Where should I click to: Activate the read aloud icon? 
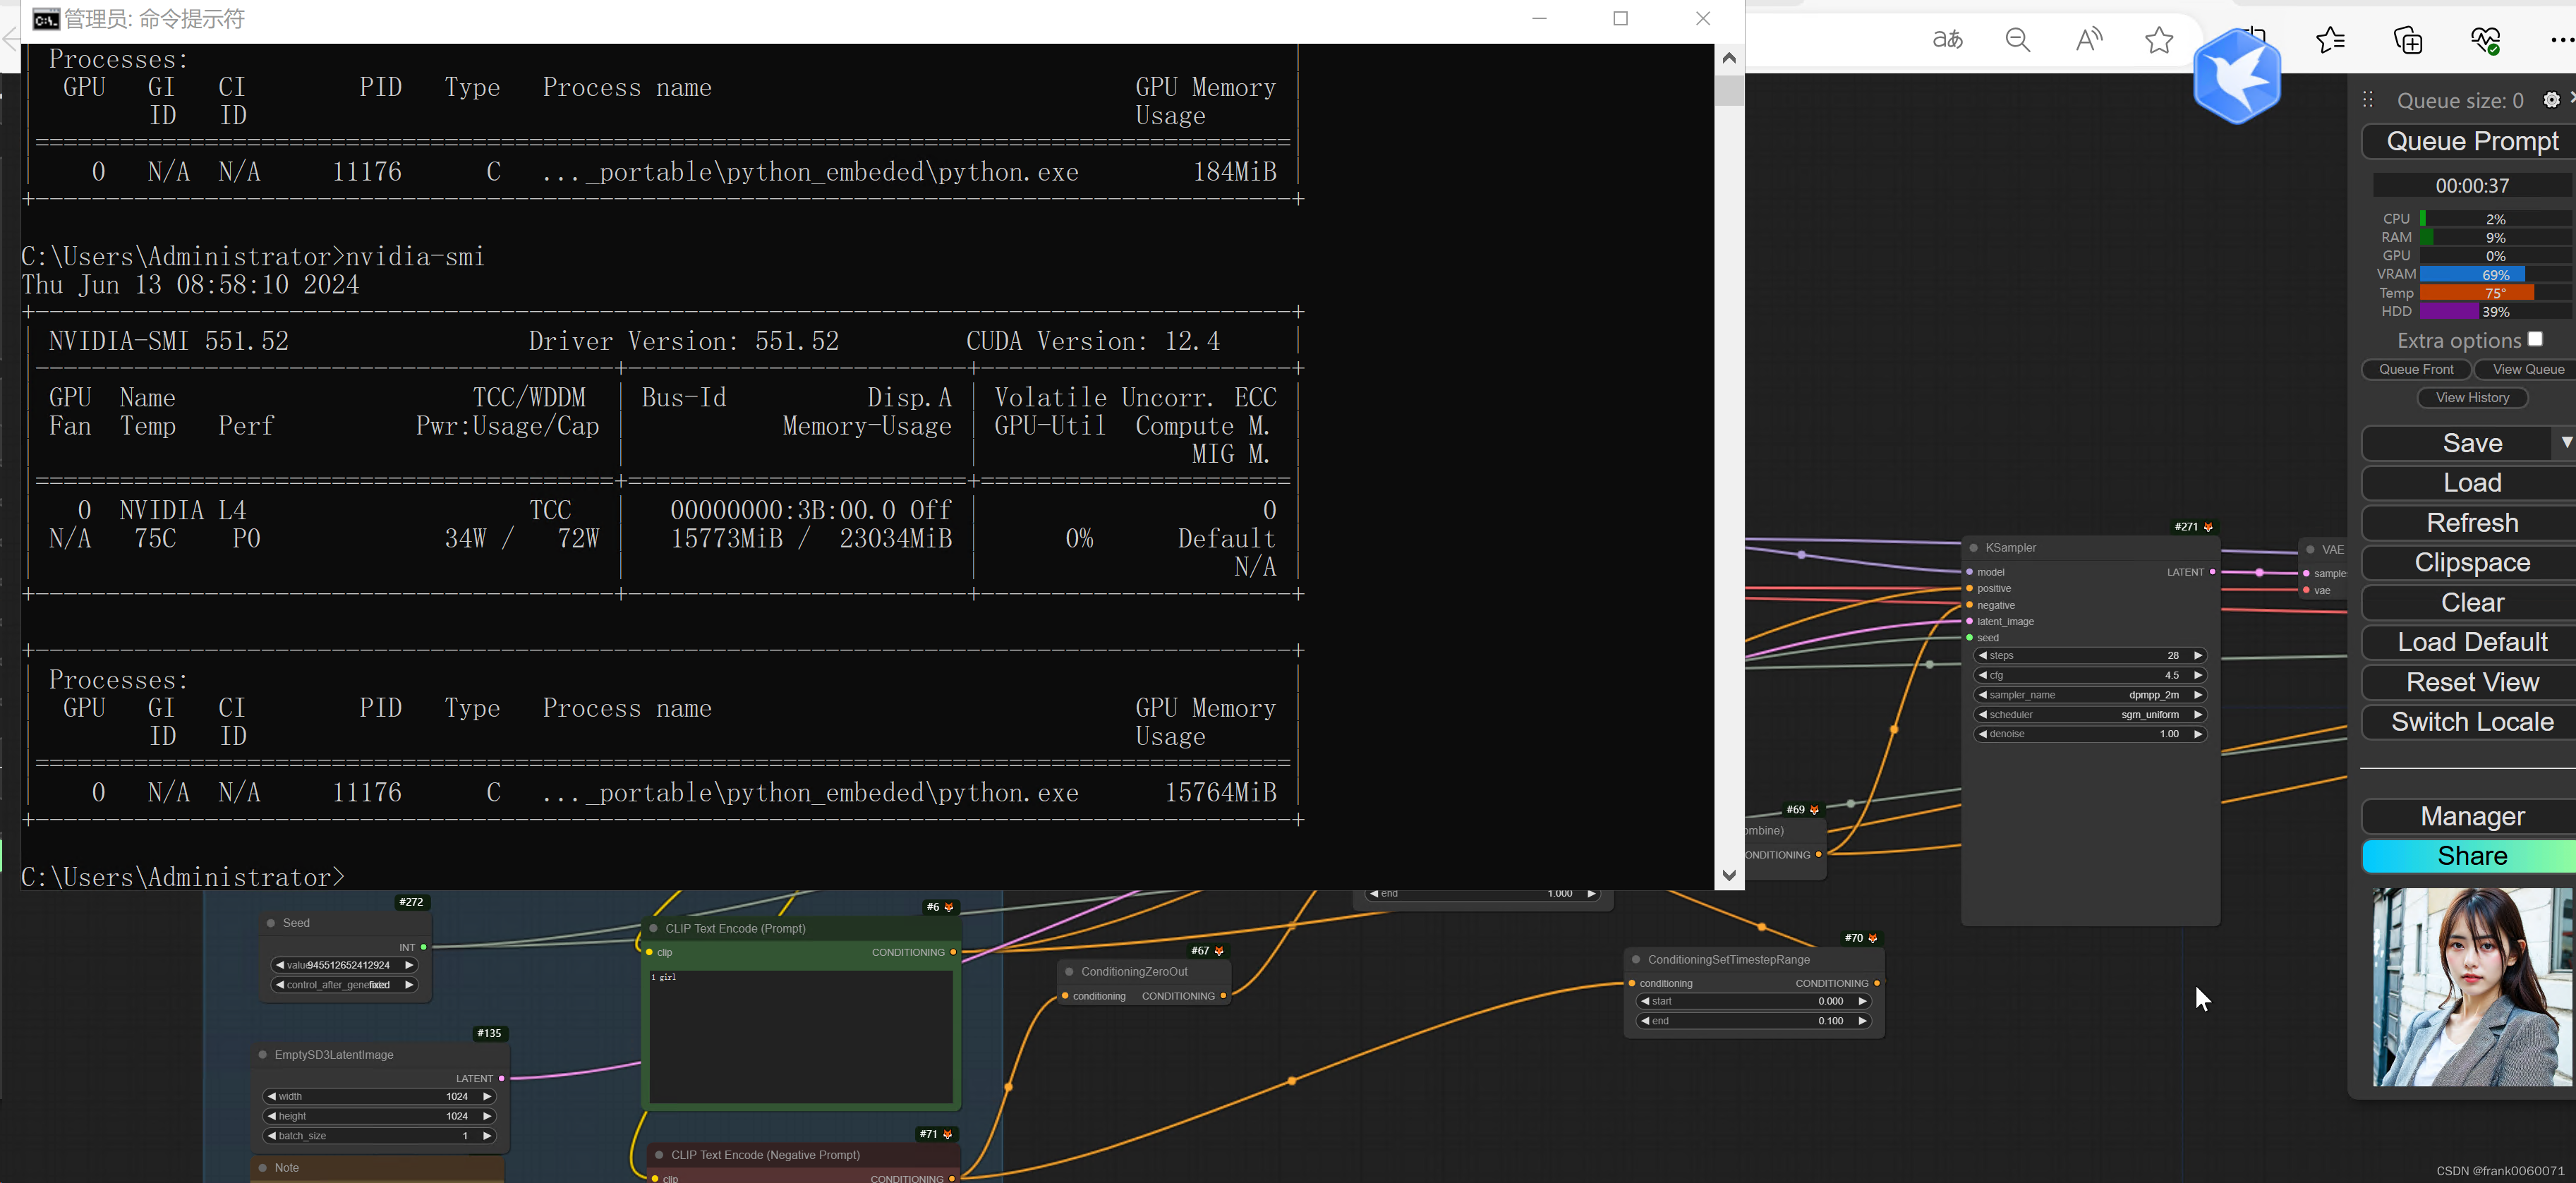click(2088, 40)
